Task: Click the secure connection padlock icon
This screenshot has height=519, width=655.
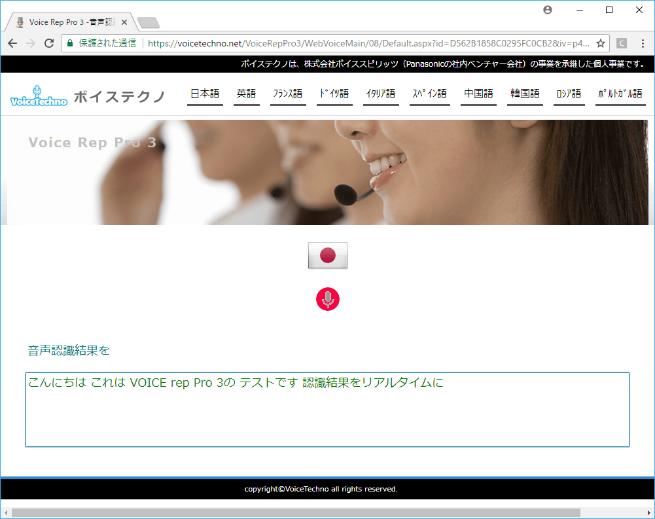Action: click(70, 43)
